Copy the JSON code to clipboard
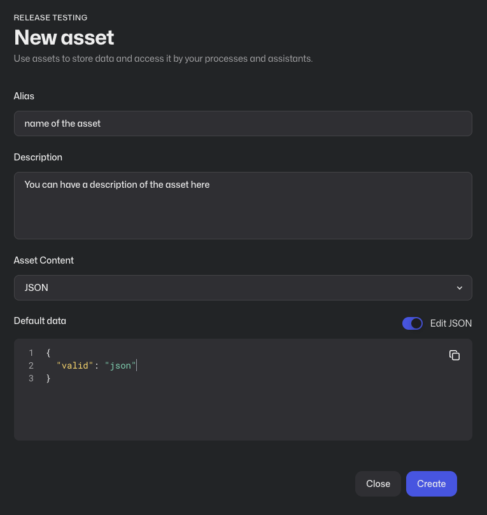This screenshot has height=515, width=487. coord(454,355)
